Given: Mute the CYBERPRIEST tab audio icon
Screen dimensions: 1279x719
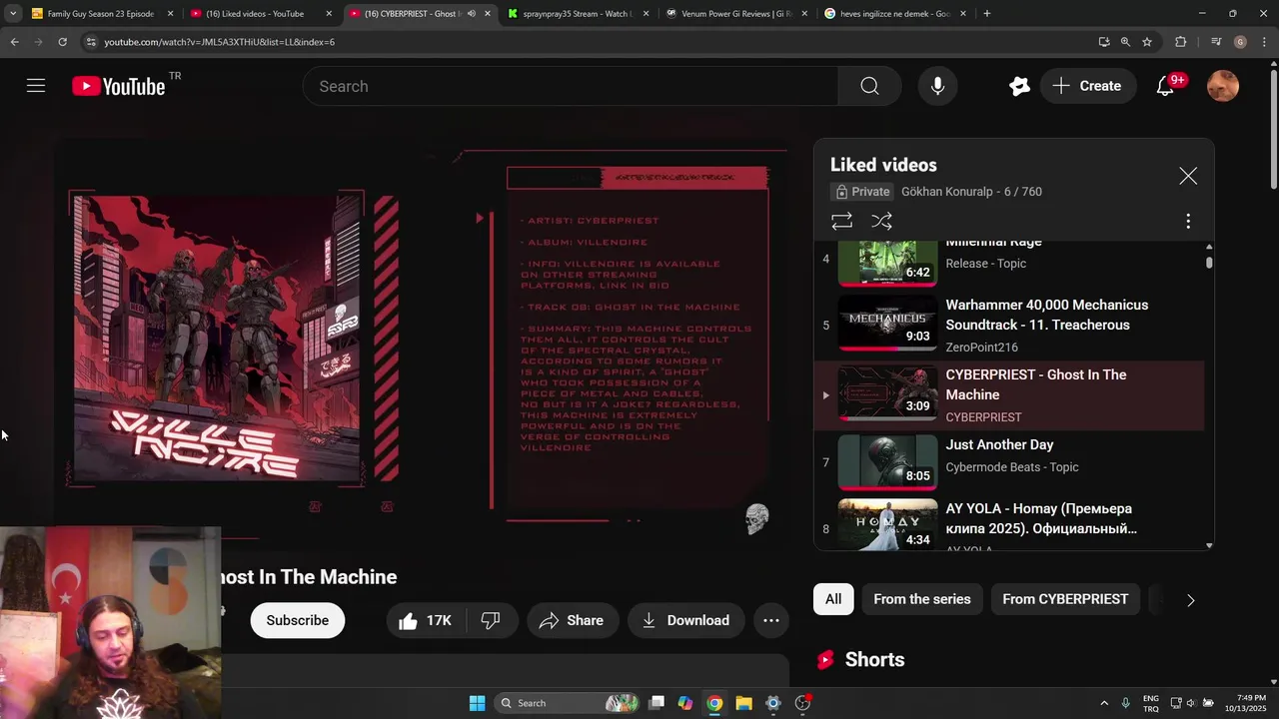Looking at the screenshot, I should point(471,14).
